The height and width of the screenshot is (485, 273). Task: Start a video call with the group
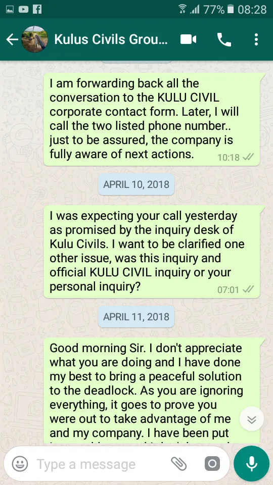(x=188, y=39)
